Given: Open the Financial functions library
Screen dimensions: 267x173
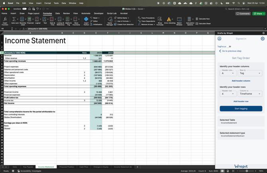Looking at the screenshot, I should pyautogui.click(x=30, y=20).
